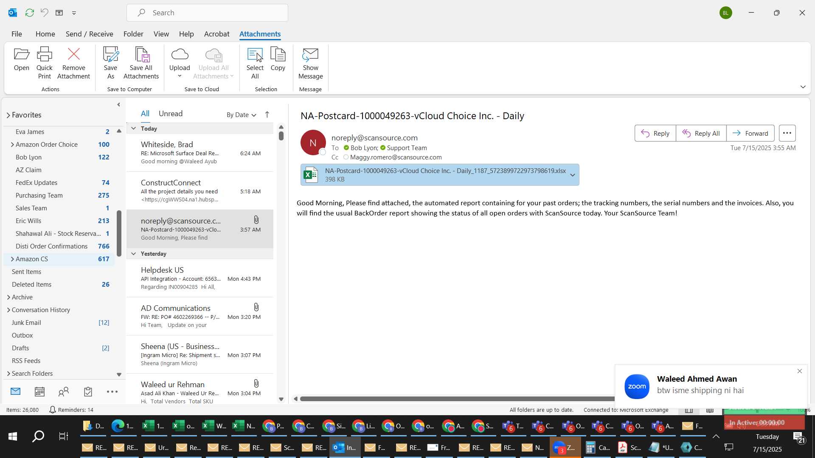815x458 pixels.
Task: Click reading pane horizontal scrollbar
Action: (457, 399)
